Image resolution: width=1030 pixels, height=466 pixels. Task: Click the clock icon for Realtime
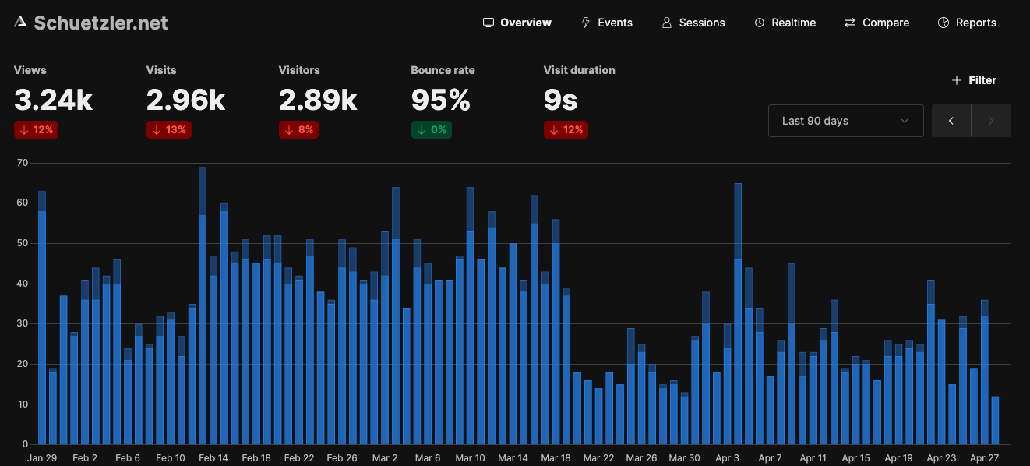click(x=760, y=23)
